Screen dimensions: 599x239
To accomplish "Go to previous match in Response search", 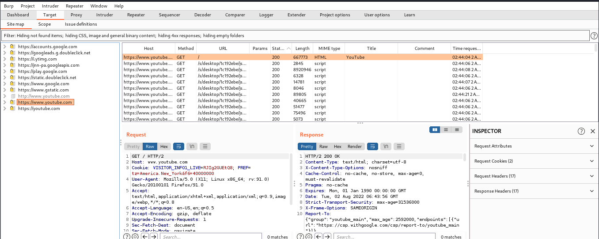I will coord(318,237).
